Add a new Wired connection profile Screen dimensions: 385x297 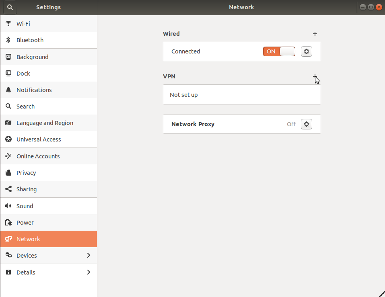click(x=315, y=34)
